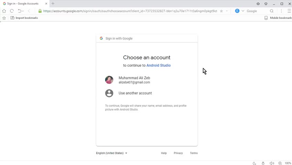Click the address bar URL field
This screenshot has width=292, height=165.
tap(130, 11)
